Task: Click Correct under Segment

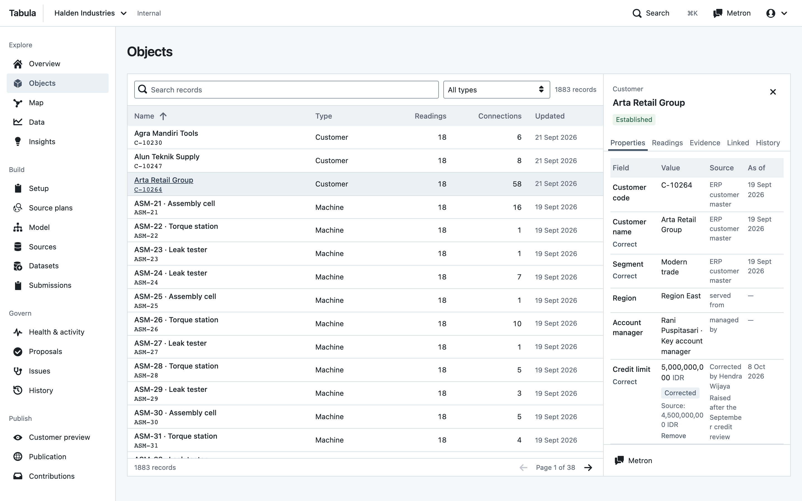Action: point(625,276)
